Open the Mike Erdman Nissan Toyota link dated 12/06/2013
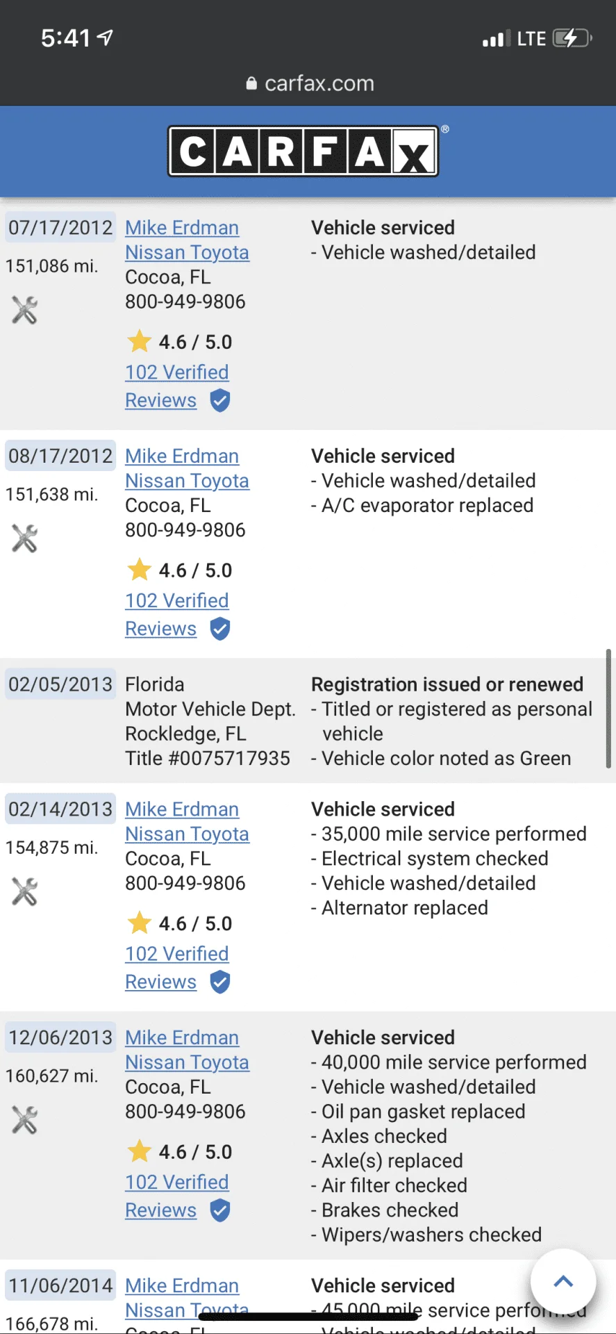The image size is (616, 1334). point(187,1050)
